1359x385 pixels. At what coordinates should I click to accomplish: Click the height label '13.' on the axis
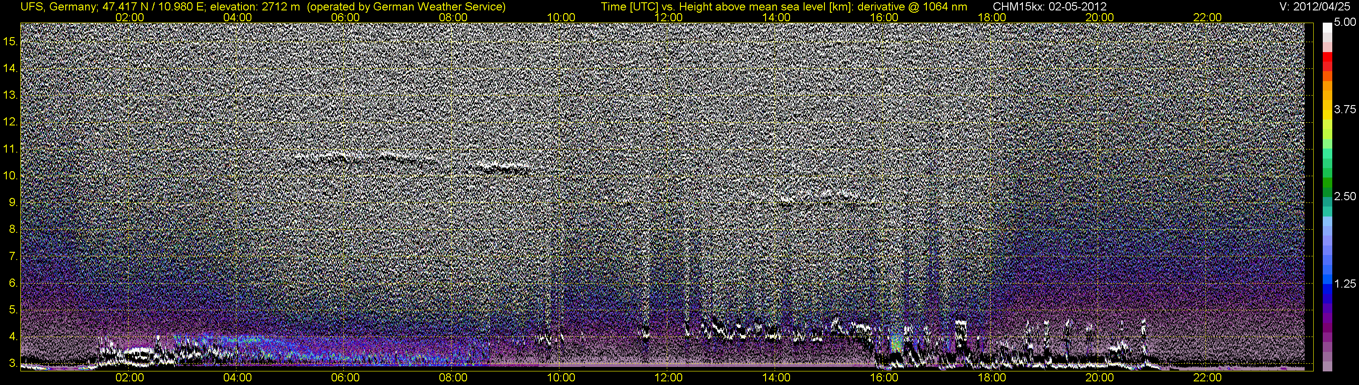pyautogui.click(x=10, y=96)
